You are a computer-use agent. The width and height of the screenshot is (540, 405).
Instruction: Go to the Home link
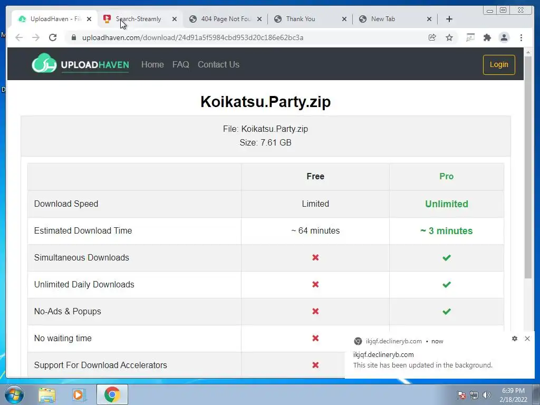point(152,64)
